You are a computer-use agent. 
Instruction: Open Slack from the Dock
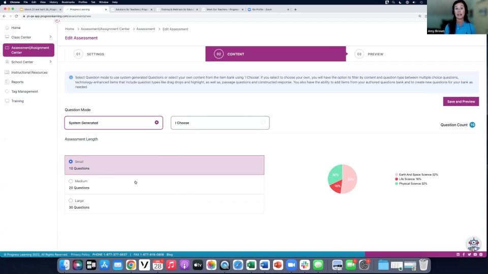304,265
